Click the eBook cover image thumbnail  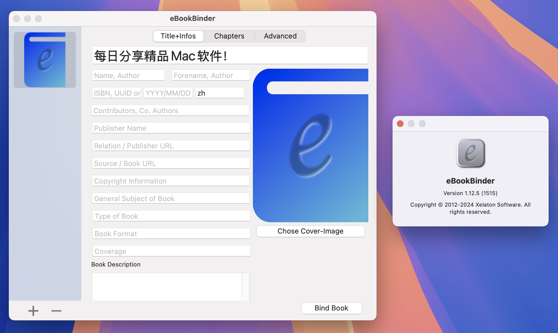pos(45,59)
